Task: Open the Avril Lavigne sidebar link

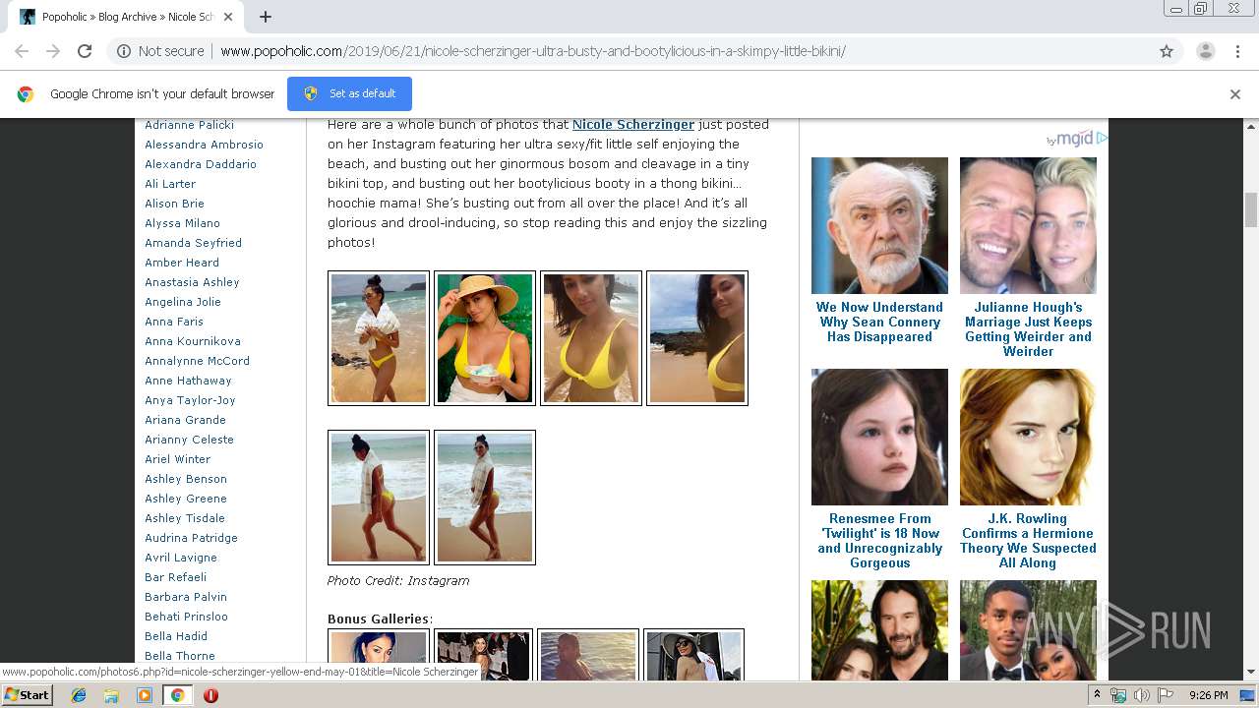Action: tap(181, 558)
